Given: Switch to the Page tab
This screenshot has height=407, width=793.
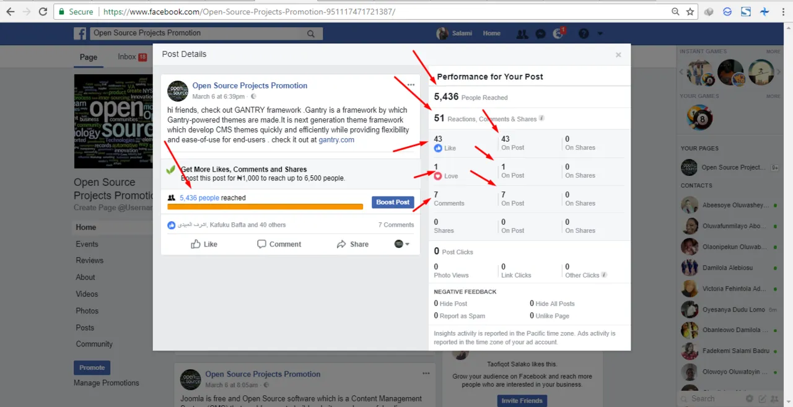Looking at the screenshot, I should pyautogui.click(x=89, y=57).
